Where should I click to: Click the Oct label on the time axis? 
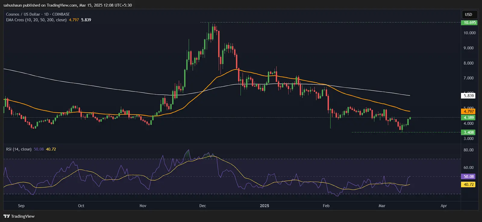click(x=81, y=206)
